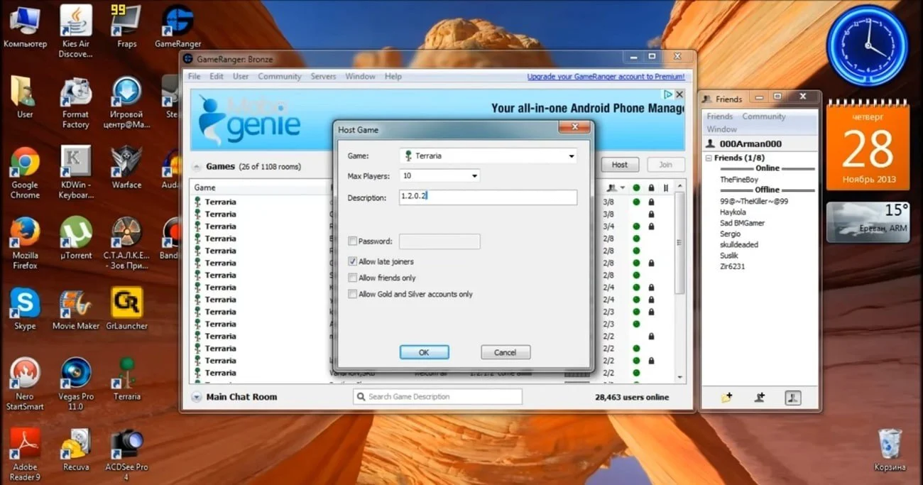Select offline friend Haykola
Viewport: 923px width, 485px height.
tap(733, 212)
